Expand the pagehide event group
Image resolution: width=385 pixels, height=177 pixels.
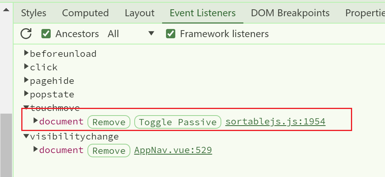[27, 80]
